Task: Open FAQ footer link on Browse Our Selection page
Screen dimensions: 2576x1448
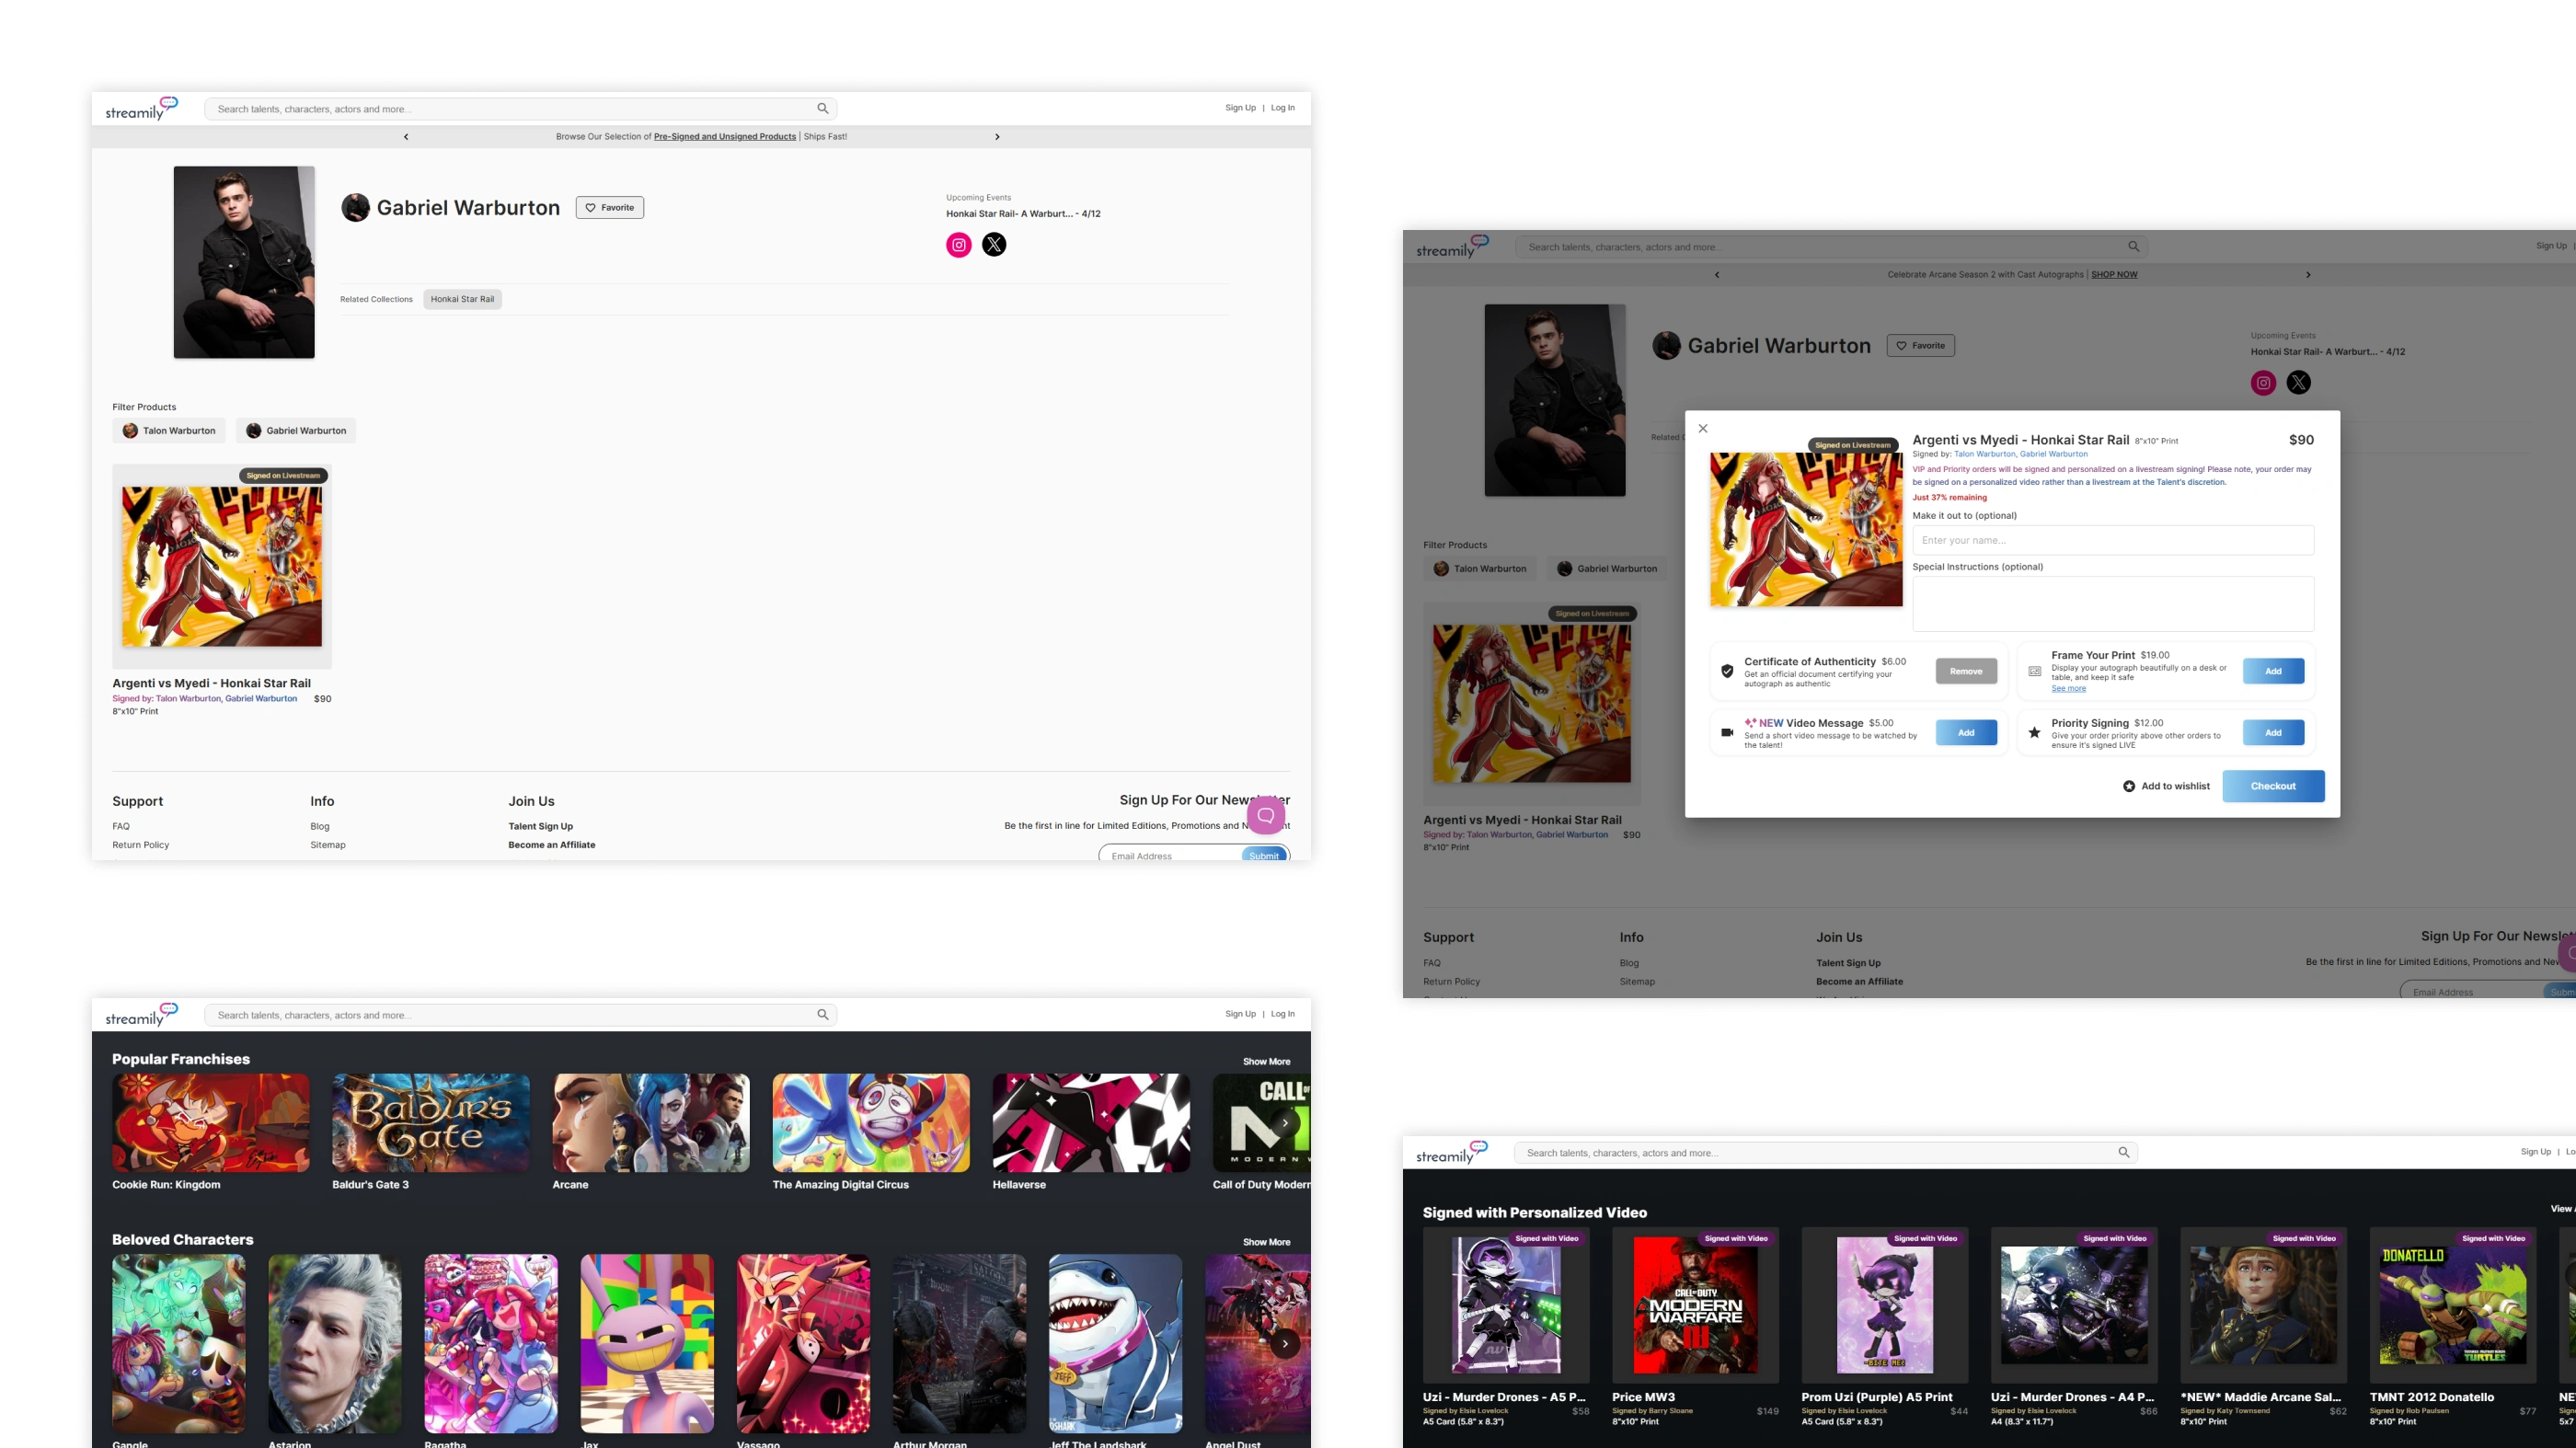Action: [x=121, y=827]
